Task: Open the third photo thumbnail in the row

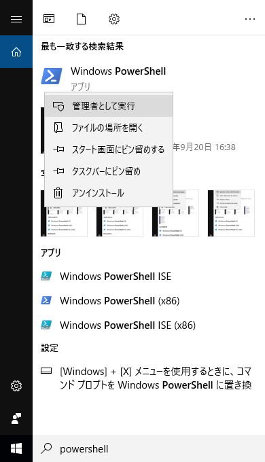Action: 175,213
